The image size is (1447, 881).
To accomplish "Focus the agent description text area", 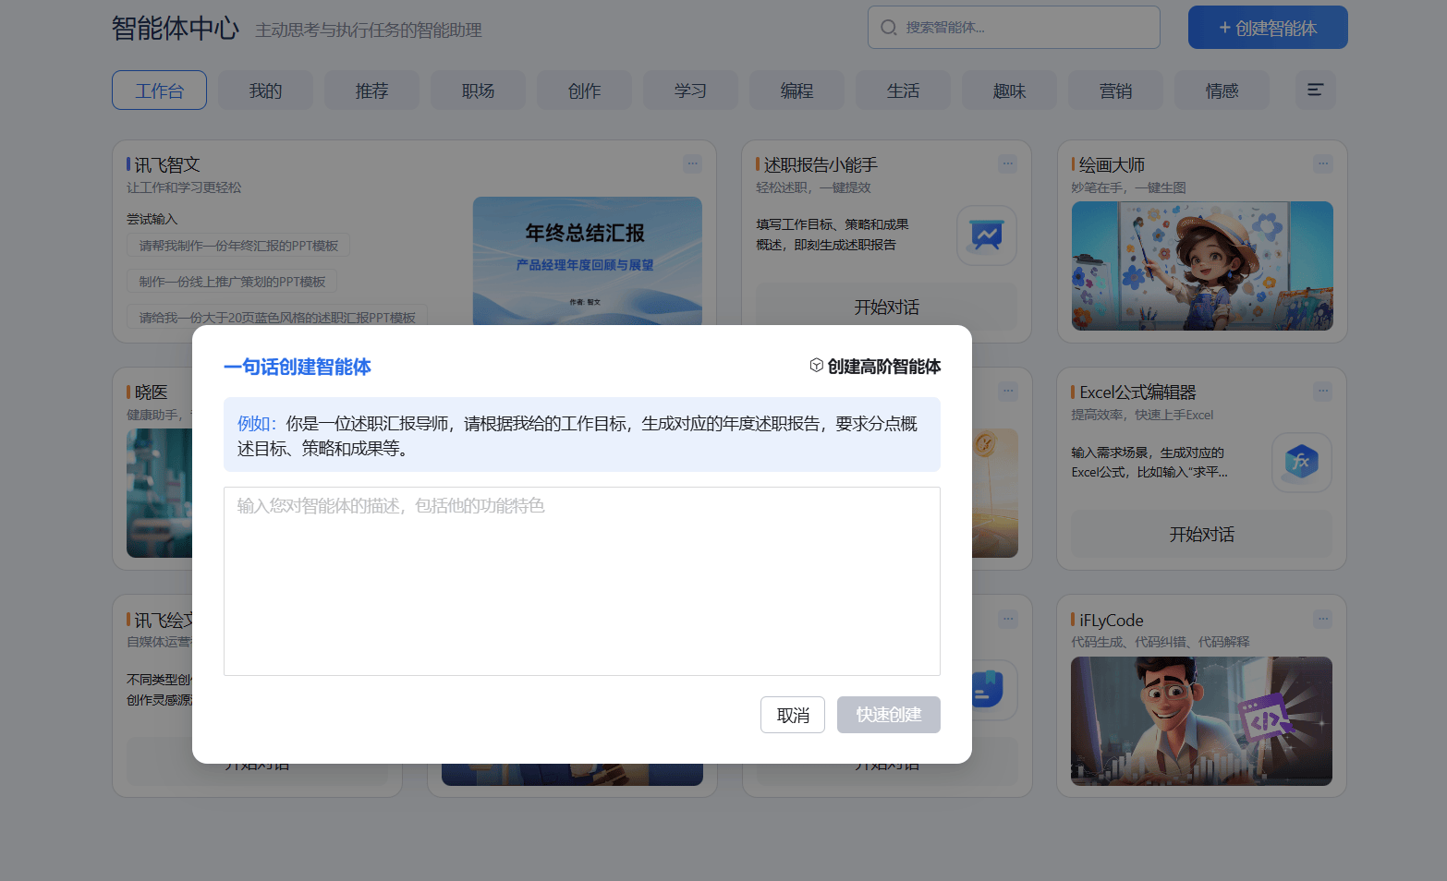I will tap(581, 581).
